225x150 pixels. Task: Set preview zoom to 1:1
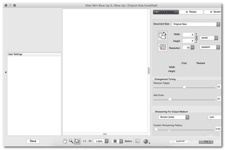click(84, 141)
